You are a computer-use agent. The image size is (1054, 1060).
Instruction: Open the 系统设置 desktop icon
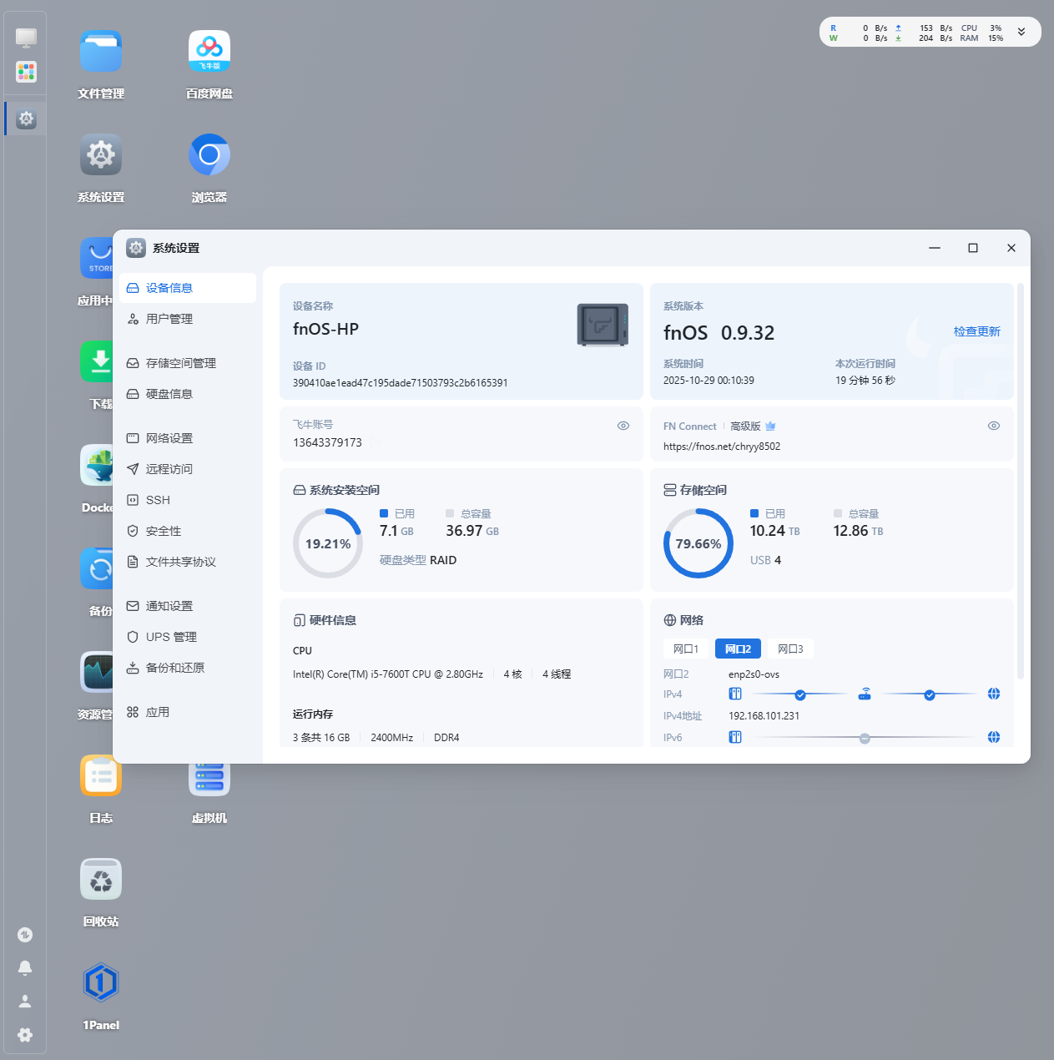click(101, 155)
